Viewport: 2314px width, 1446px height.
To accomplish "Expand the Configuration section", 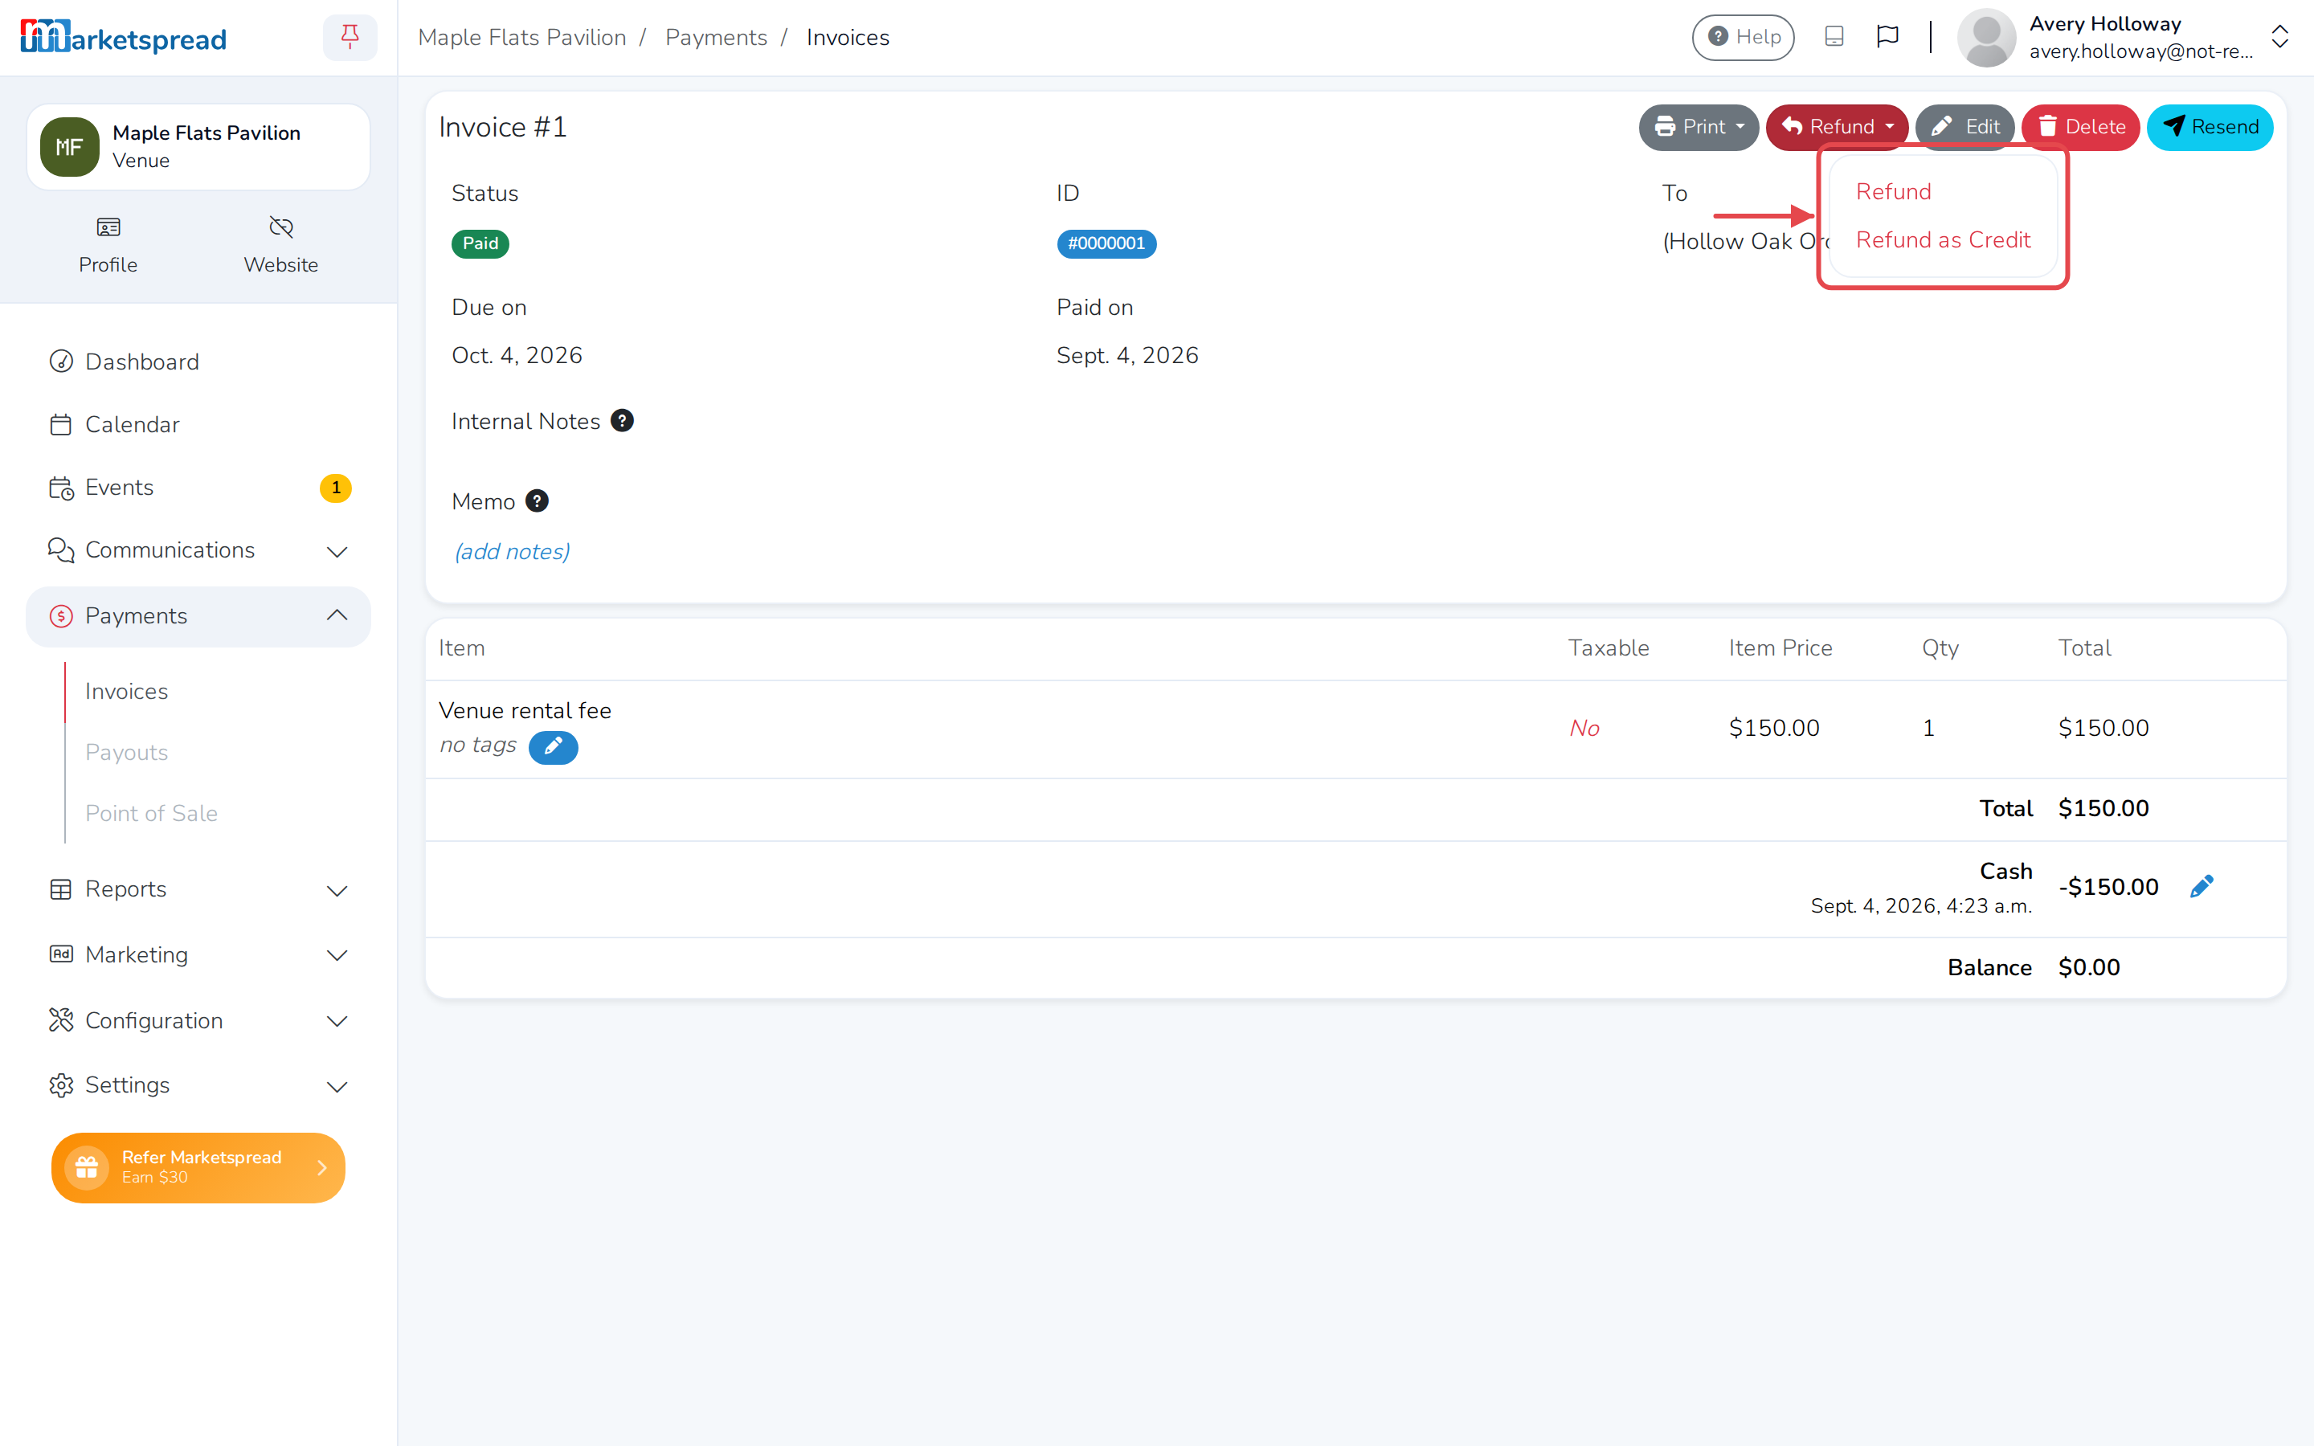I will click(199, 1020).
